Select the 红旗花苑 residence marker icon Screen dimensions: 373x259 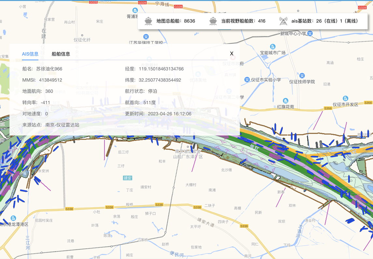285,101
